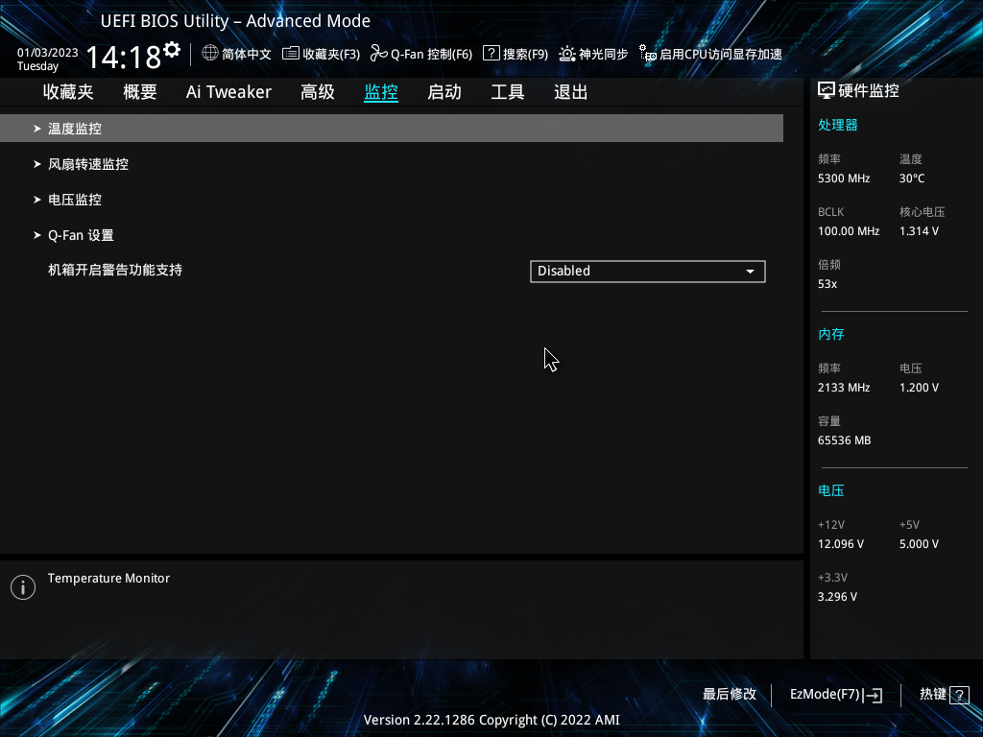Click the Temperature Monitor help text

click(109, 579)
